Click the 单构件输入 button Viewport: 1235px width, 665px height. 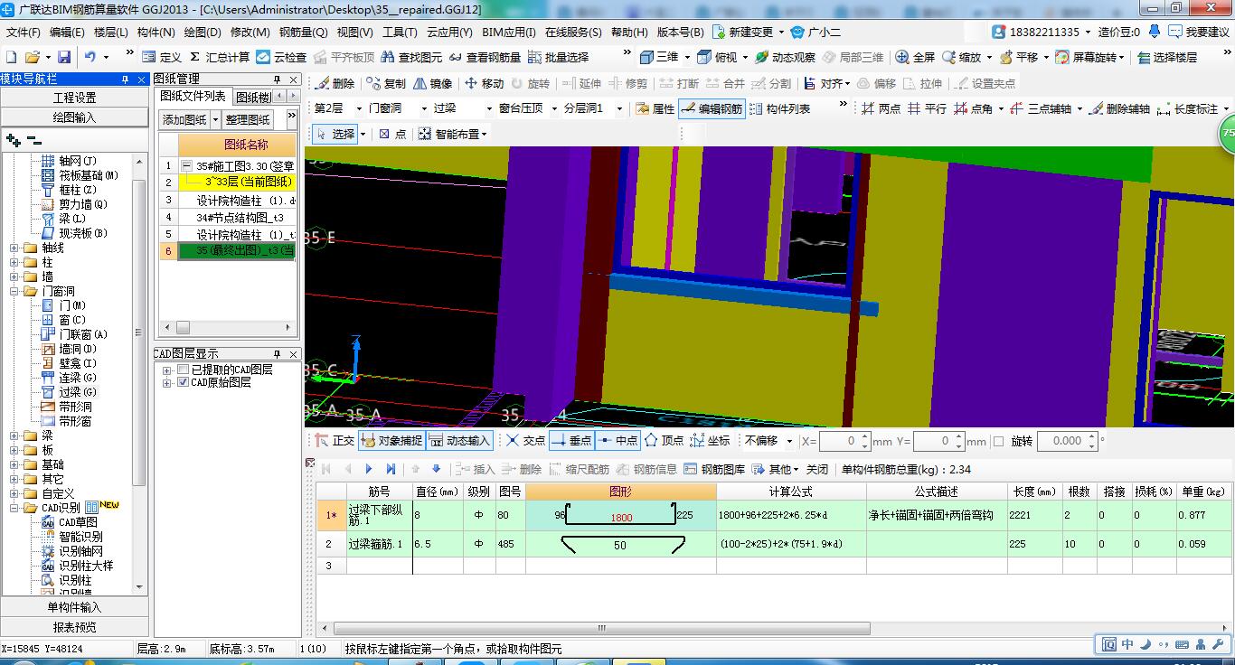click(75, 606)
